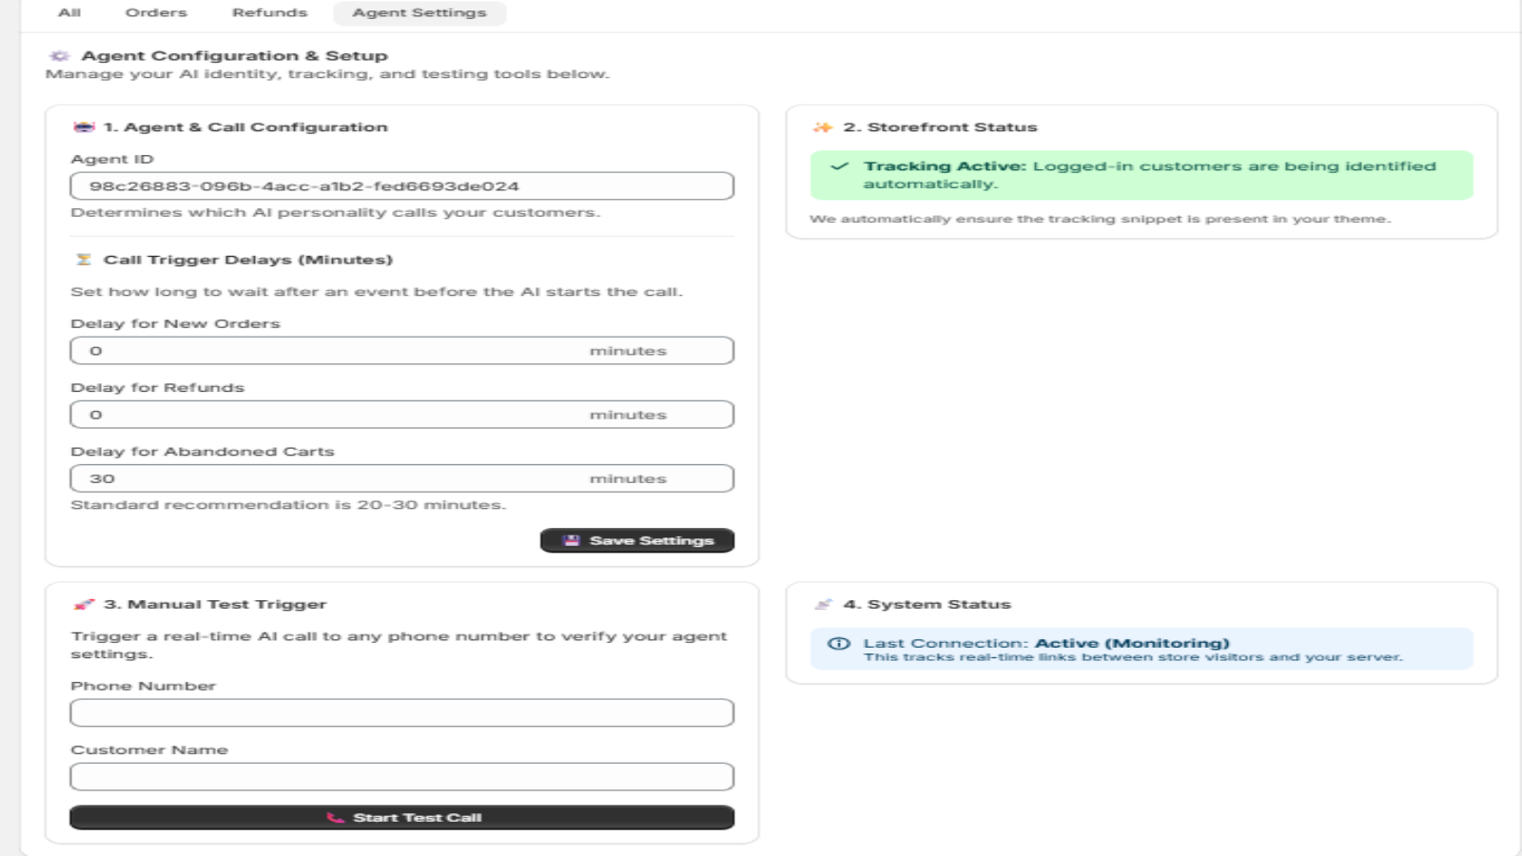
Task: Click the sparkle icon next to Storefront Status
Action: click(x=823, y=127)
